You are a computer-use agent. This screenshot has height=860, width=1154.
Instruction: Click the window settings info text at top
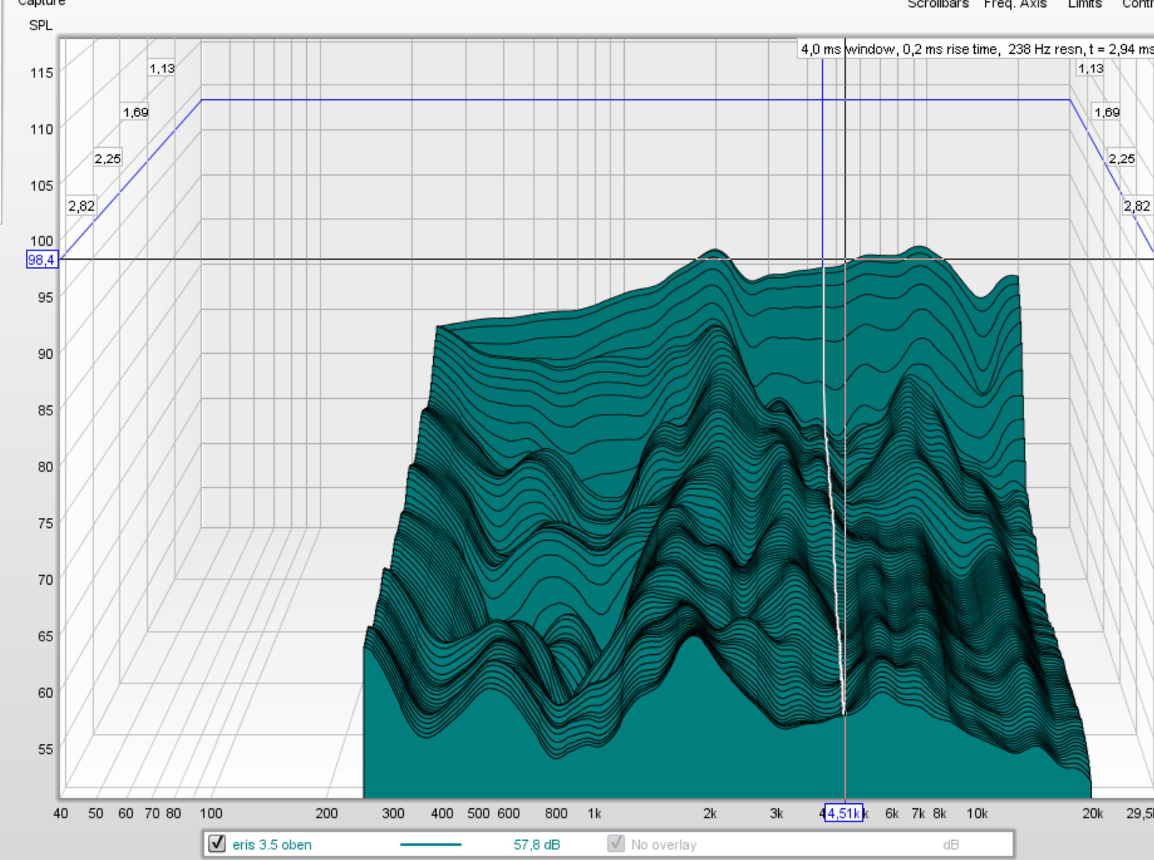976,49
